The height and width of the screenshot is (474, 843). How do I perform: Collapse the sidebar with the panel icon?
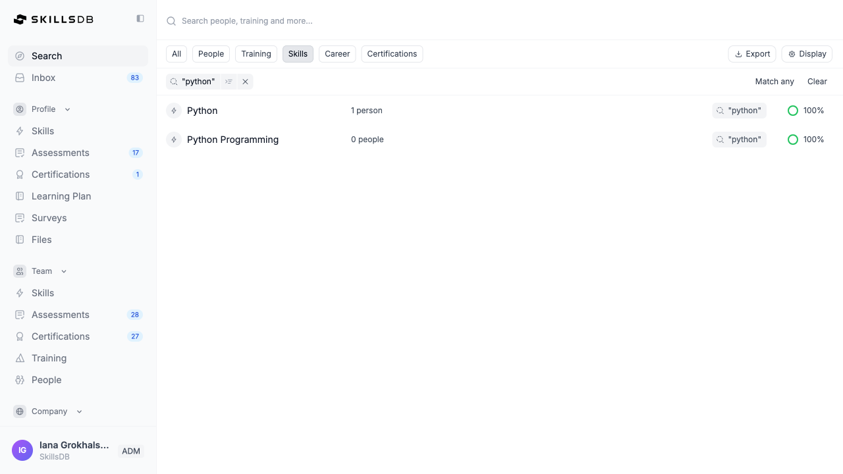(x=140, y=19)
